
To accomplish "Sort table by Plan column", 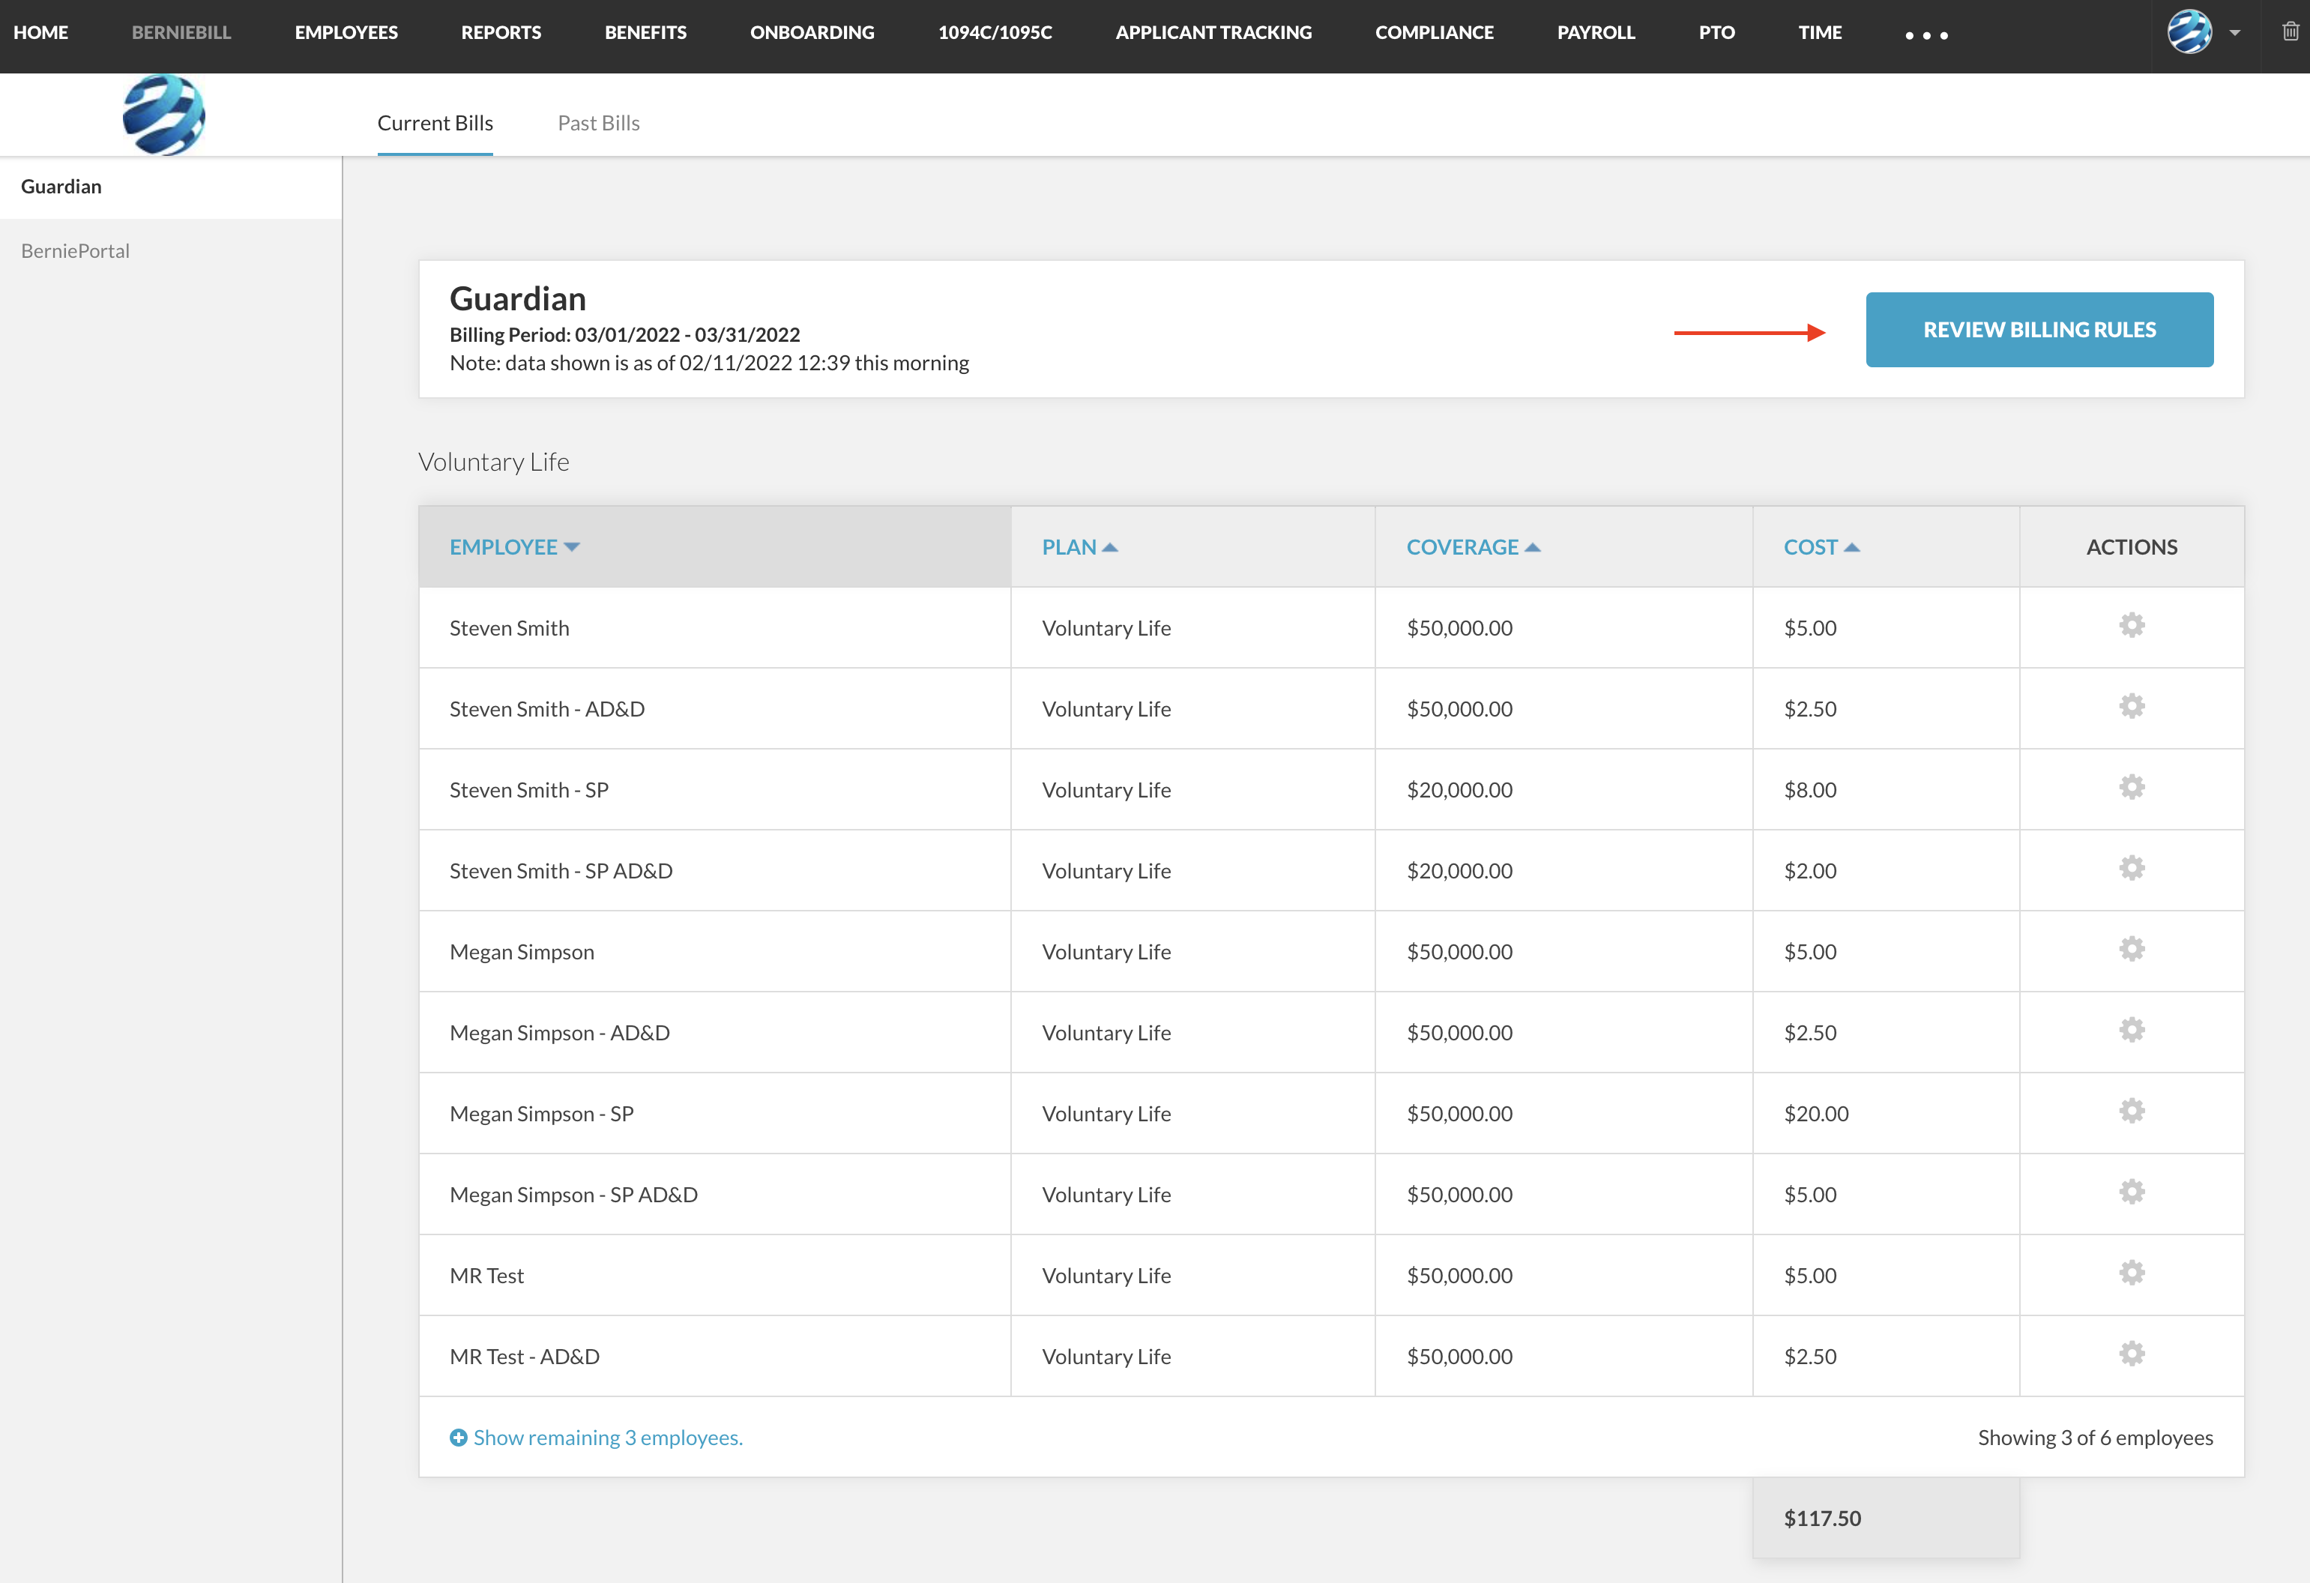I will pyautogui.click(x=1079, y=546).
